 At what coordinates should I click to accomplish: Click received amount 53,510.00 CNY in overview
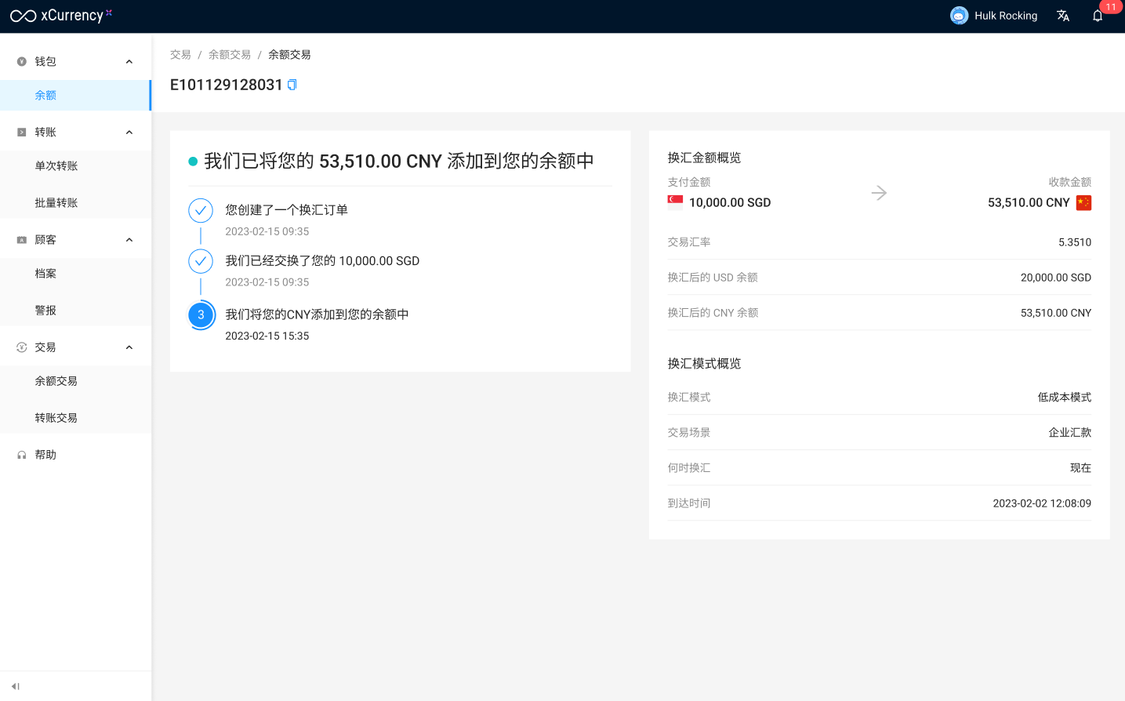click(x=1029, y=202)
